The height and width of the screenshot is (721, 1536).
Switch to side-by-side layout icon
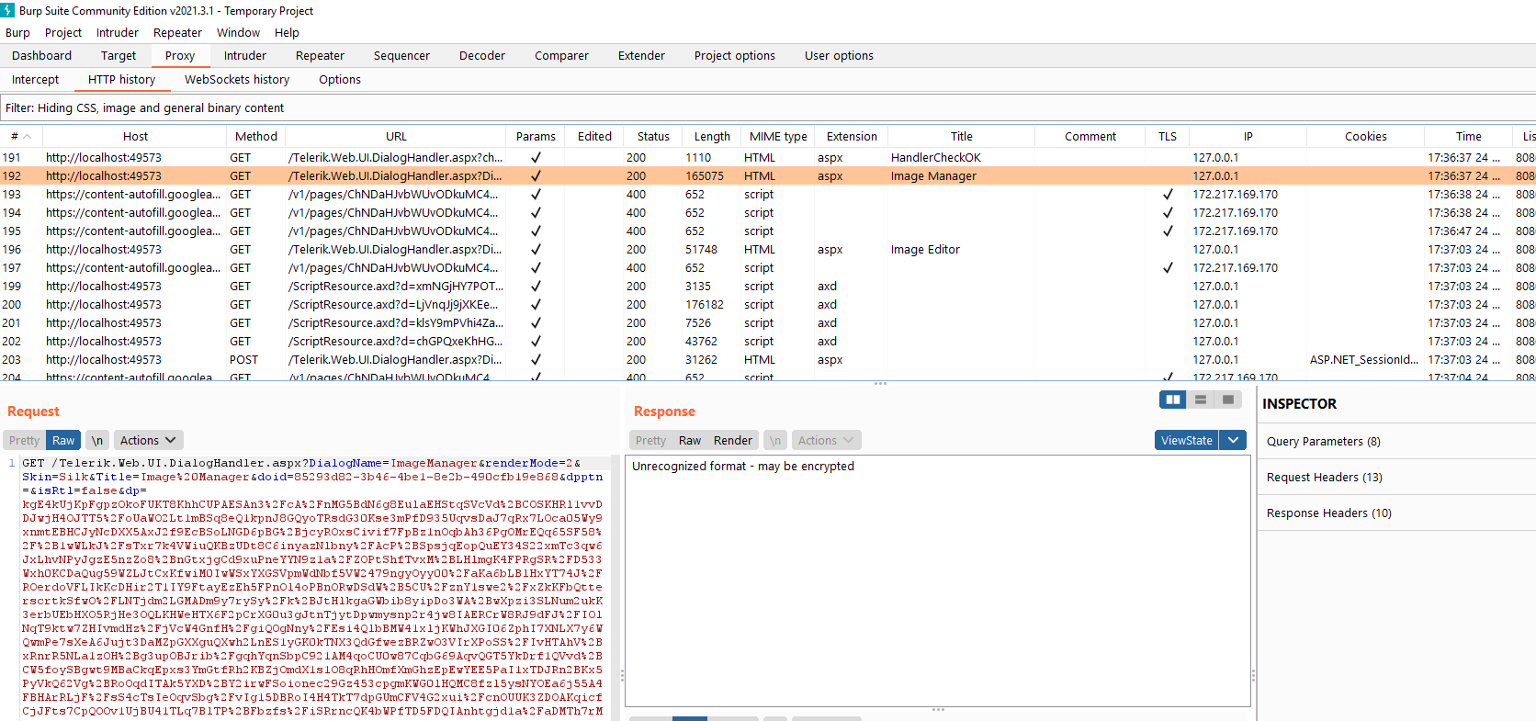pyautogui.click(x=1173, y=400)
